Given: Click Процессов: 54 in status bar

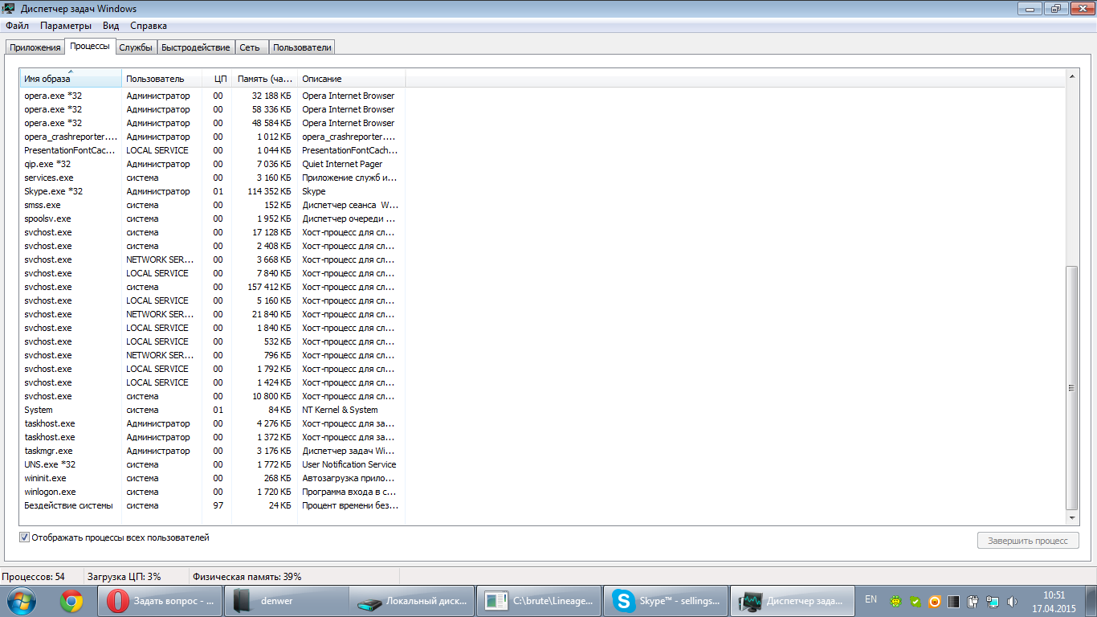Looking at the screenshot, I should click(33, 577).
